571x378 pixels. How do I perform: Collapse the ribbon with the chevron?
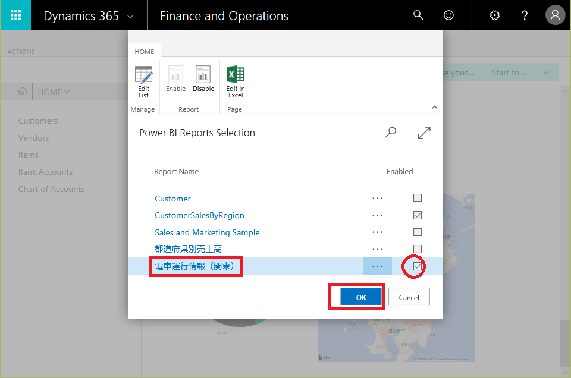pyautogui.click(x=434, y=108)
